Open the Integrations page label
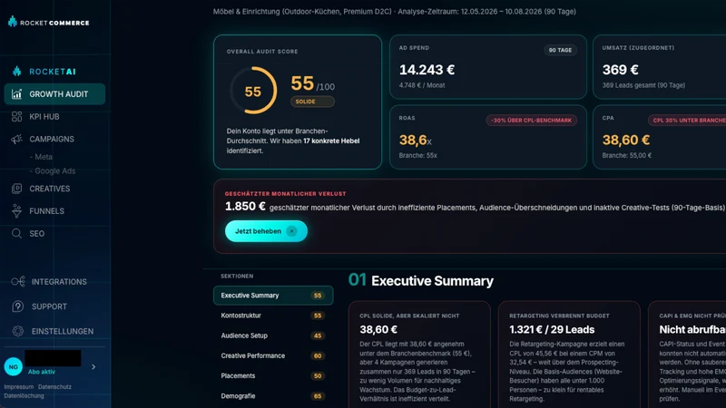Image resolution: width=726 pixels, height=408 pixels. (x=59, y=282)
